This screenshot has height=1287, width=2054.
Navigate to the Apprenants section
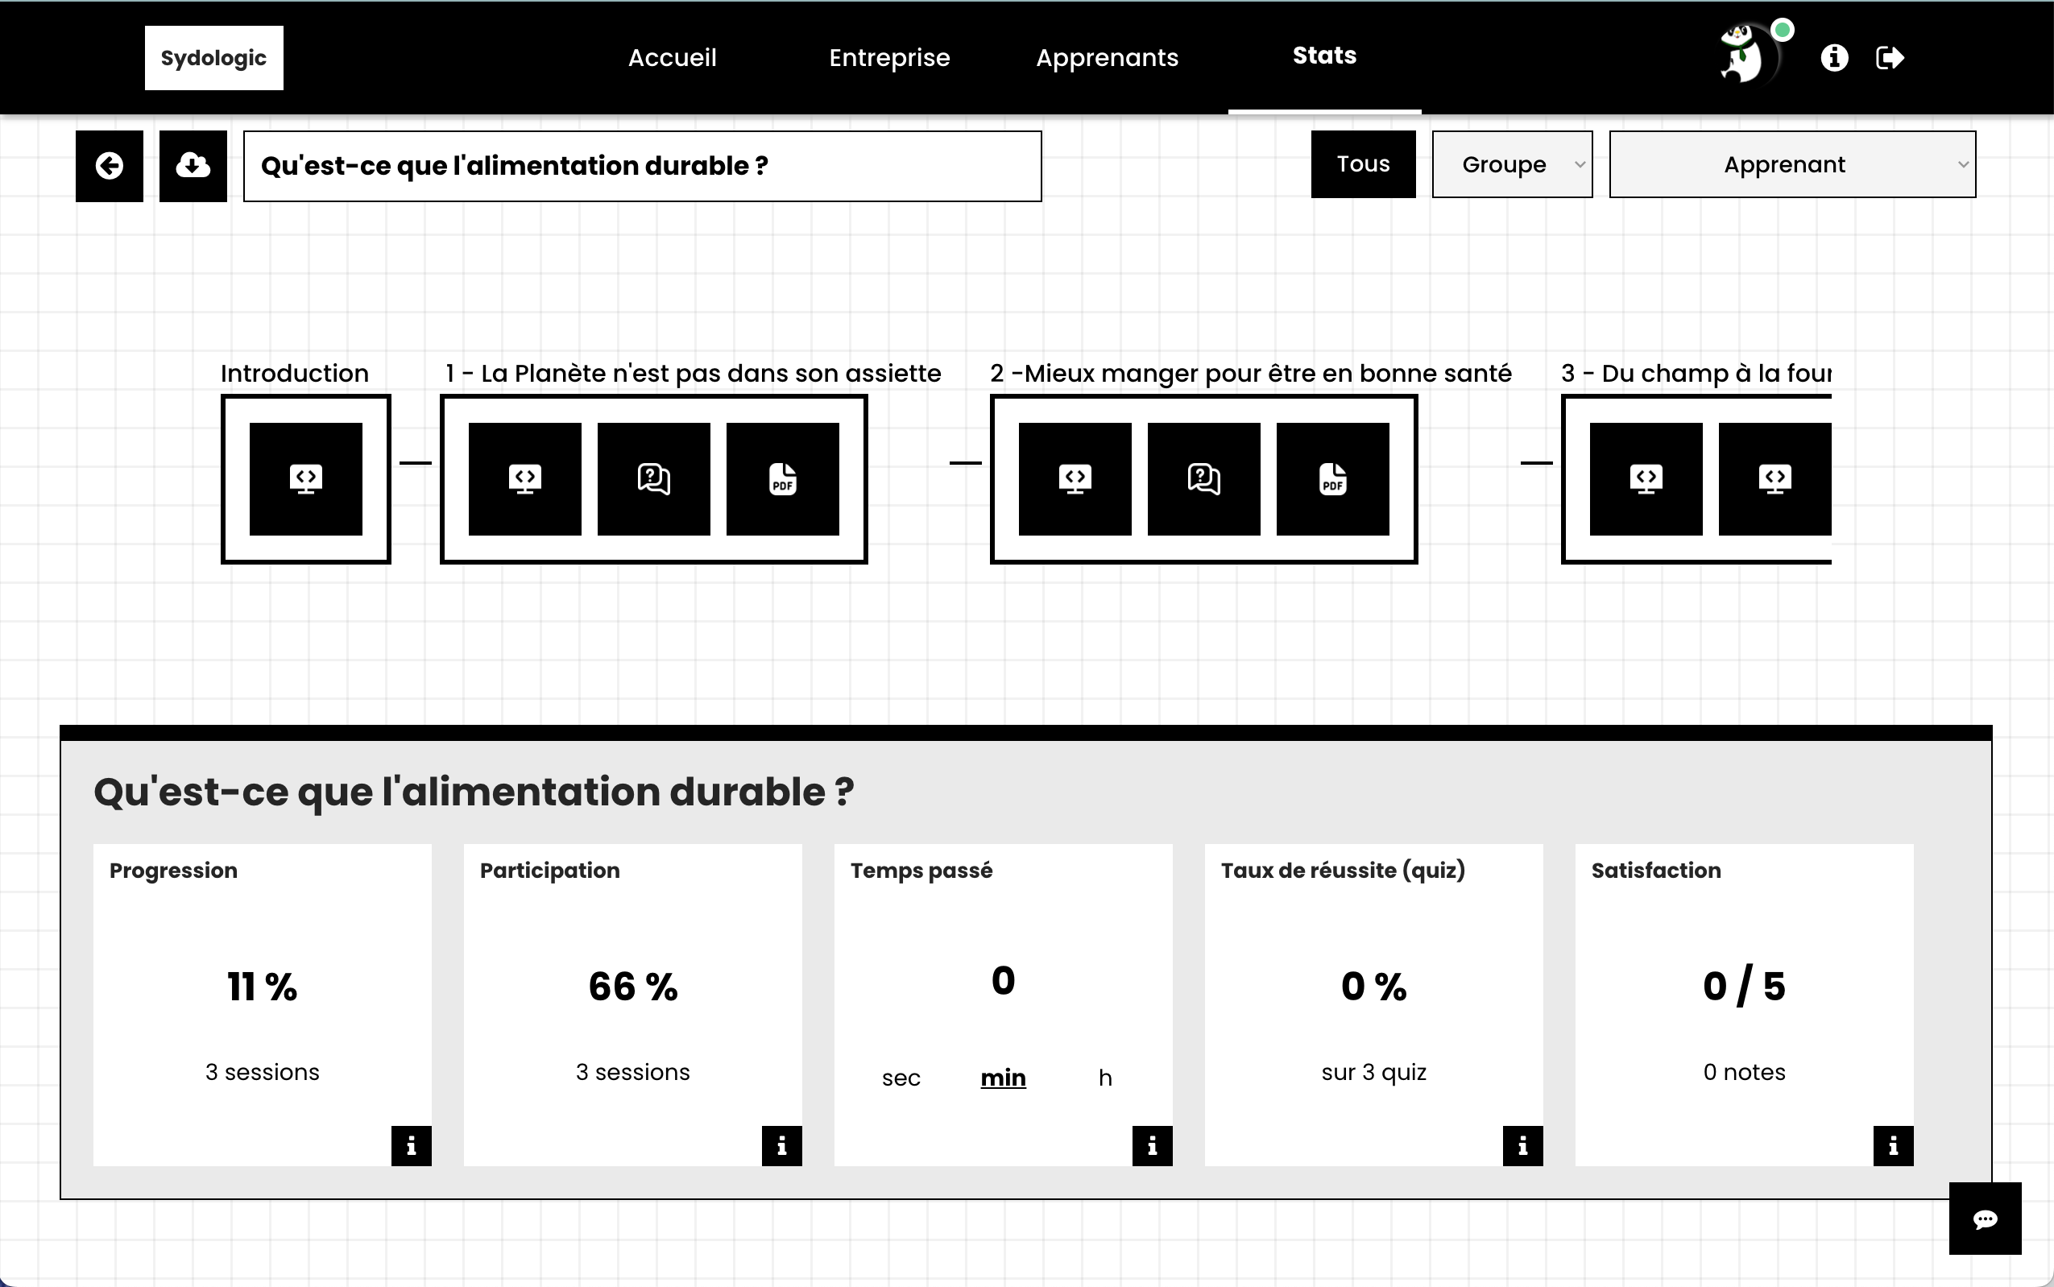(1107, 57)
